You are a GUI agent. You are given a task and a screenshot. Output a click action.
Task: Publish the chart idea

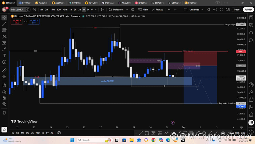click(x=249, y=10)
